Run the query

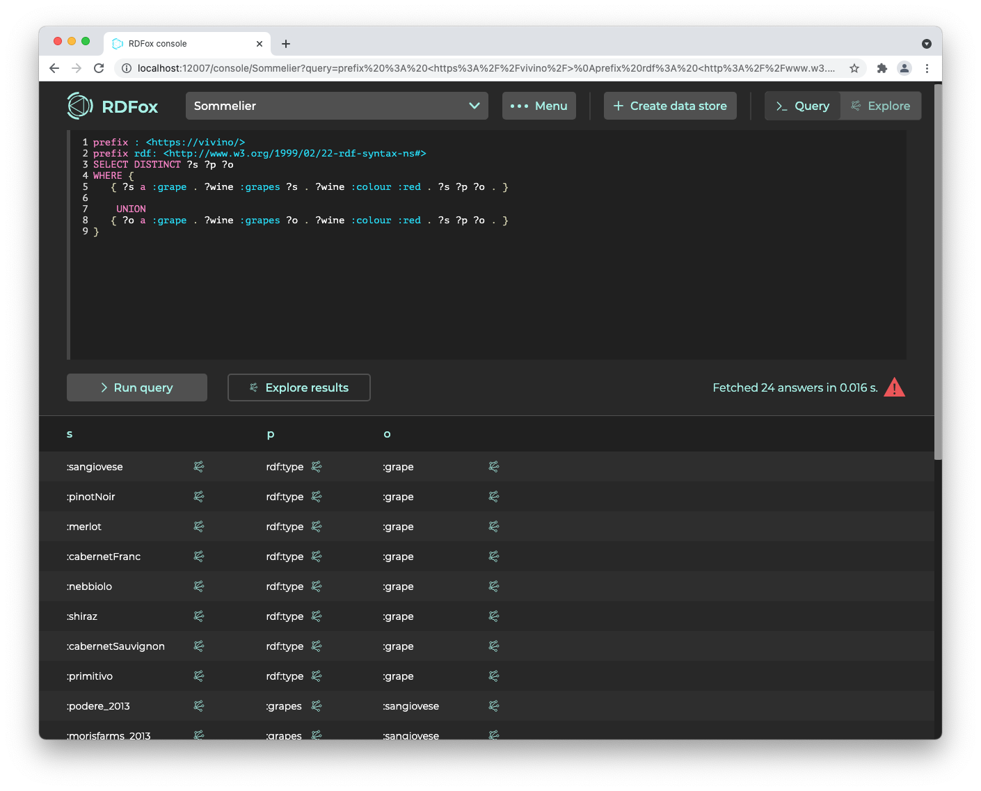tap(137, 387)
